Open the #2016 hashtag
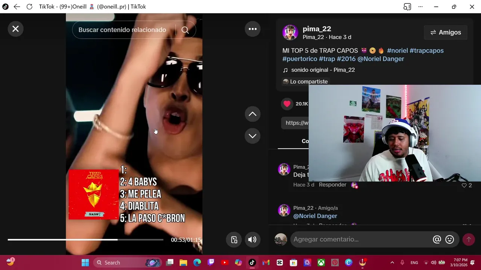481x270 pixels. pos(346,59)
